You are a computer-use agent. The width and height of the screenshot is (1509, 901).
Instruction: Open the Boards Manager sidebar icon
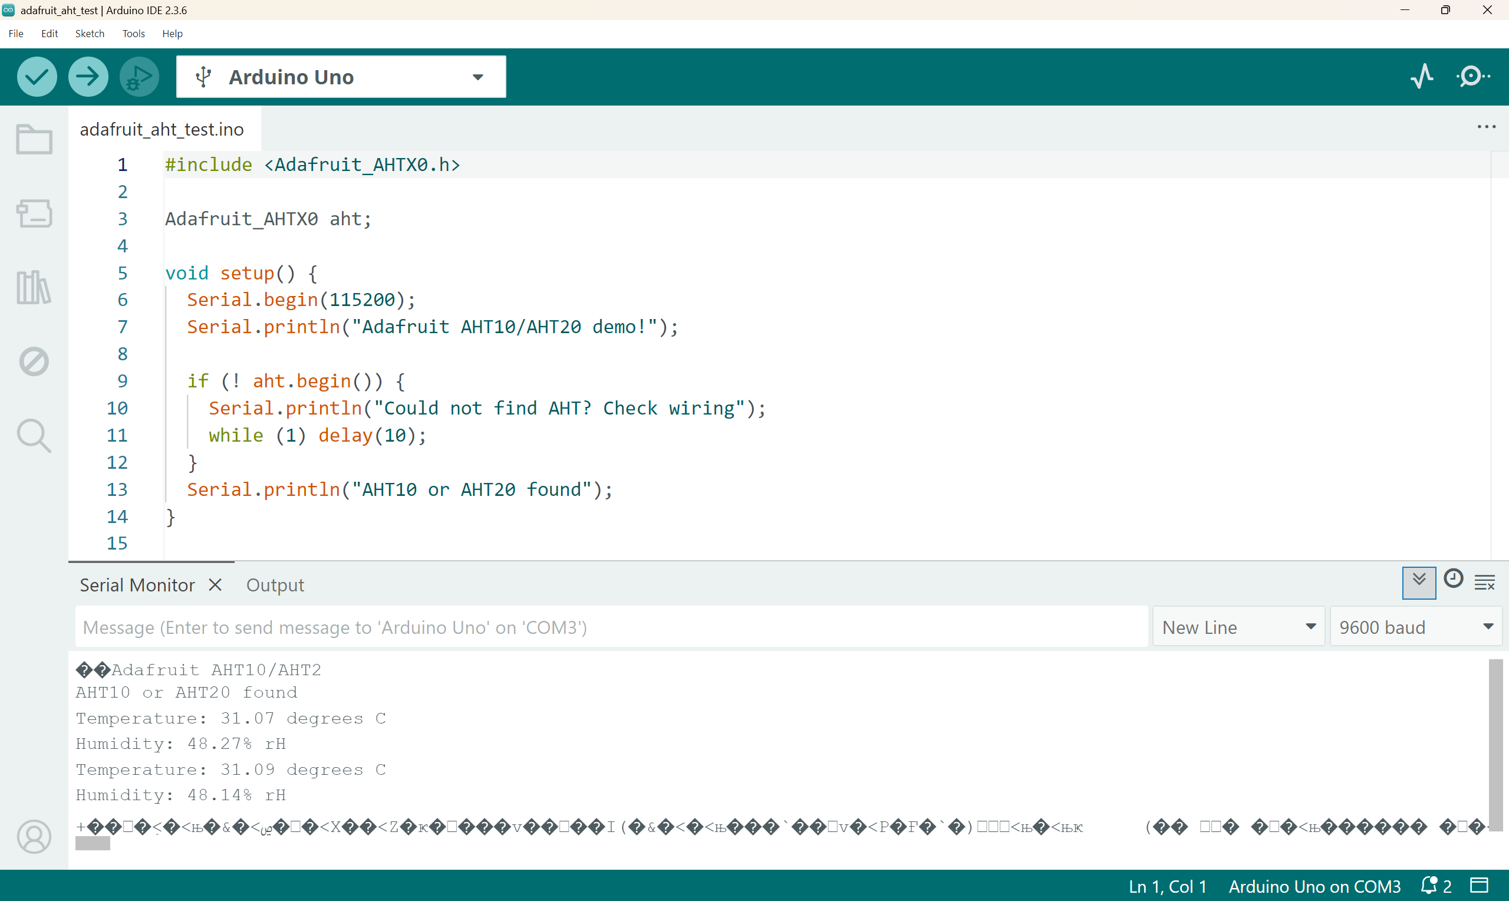[34, 213]
